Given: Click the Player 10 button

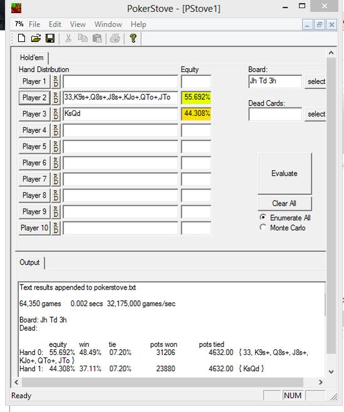Looking at the screenshot, I should (34, 228).
